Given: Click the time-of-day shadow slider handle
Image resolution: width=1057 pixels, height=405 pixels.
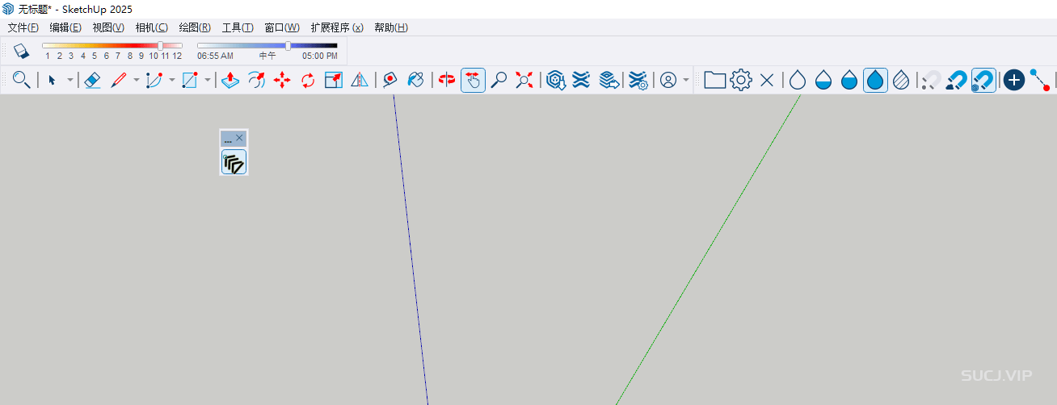Looking at the screenshot, I should point(288,46).
